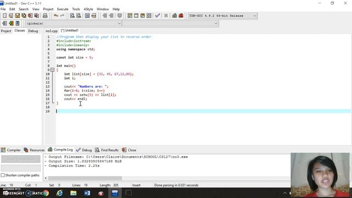Viewport: 352px width, 198px height.
Task: Open Replace via the toolbar icon
Action: 79,15
